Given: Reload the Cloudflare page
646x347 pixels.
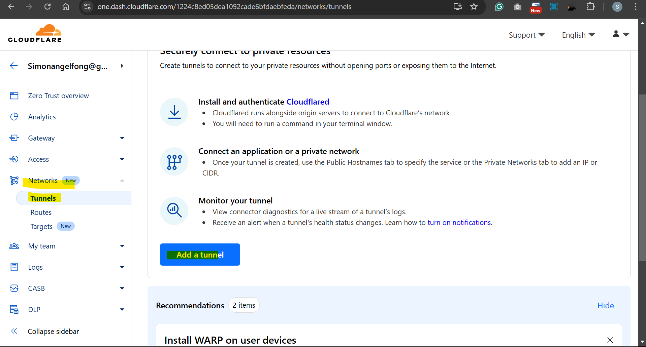Looking at the screenshot, I should (x=47, y=7).
